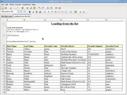Select column header 1
Viewport: 127px width, 95px height.
click(15, 20)
